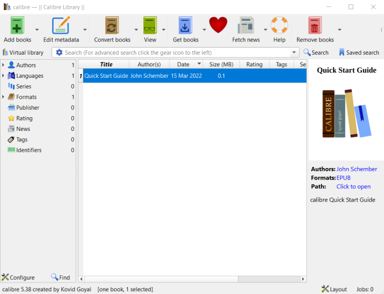
Task: Open John Schember author link
Action: coord(357,169)
